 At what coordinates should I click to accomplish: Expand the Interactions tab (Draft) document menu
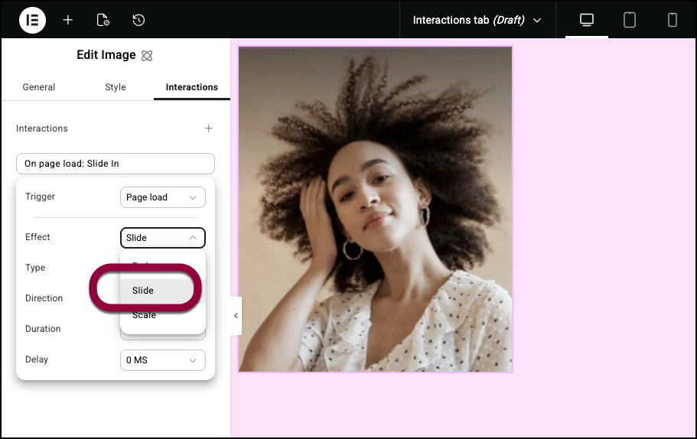[x=477, y=20]
